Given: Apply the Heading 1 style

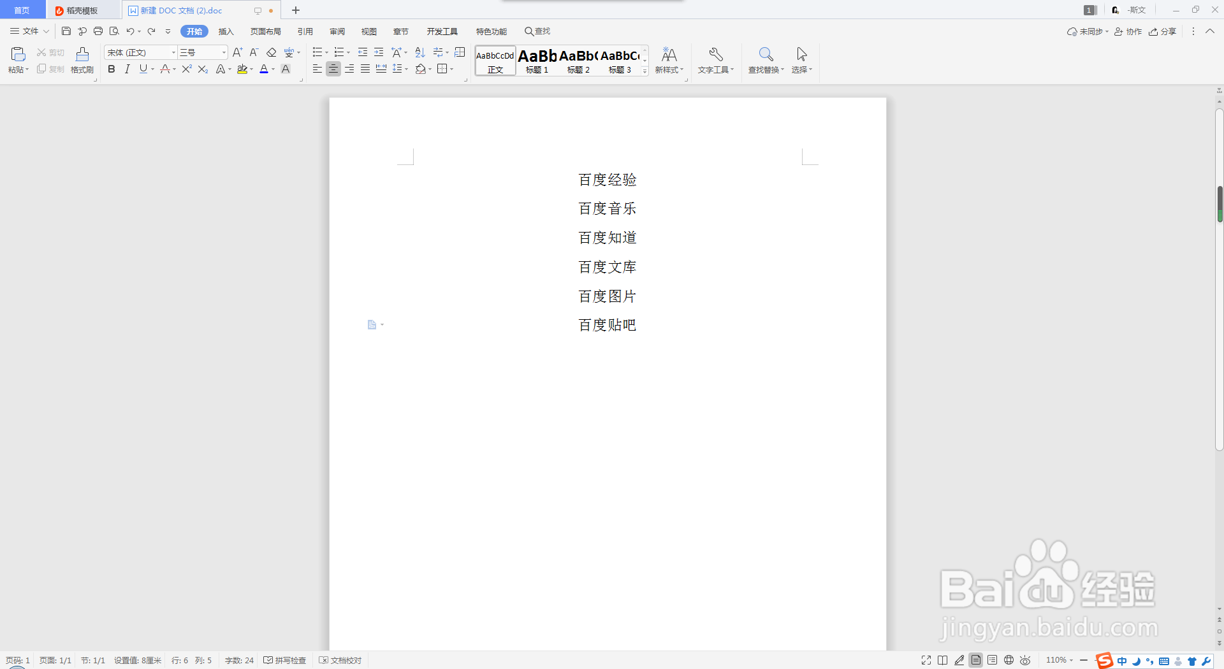Looking at the screenshot, I should (537, 61).
